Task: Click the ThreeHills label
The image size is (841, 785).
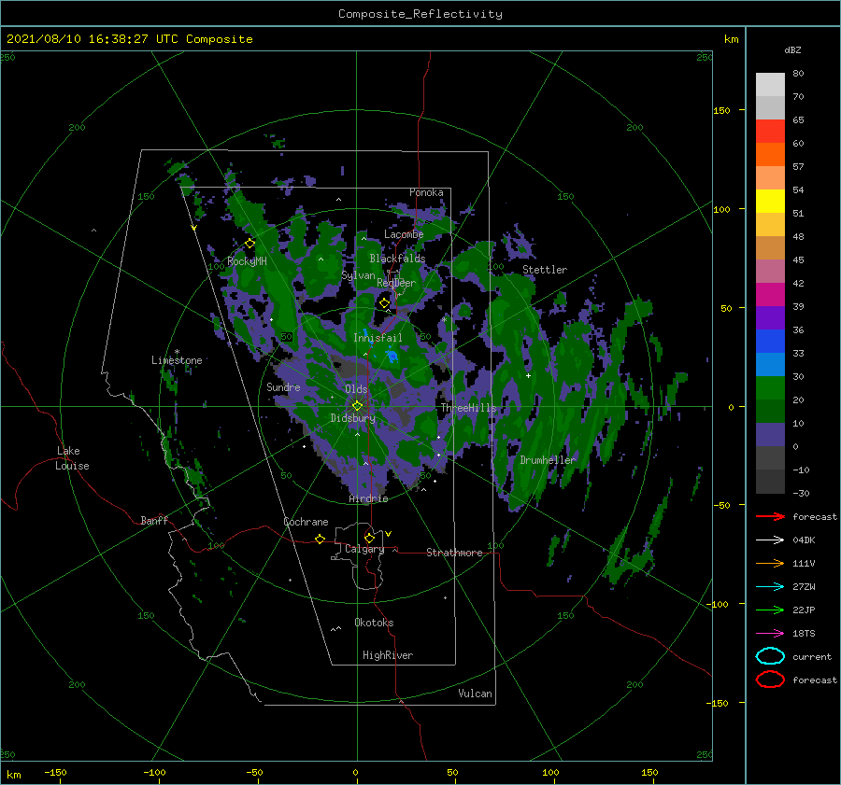Action: 469,408
